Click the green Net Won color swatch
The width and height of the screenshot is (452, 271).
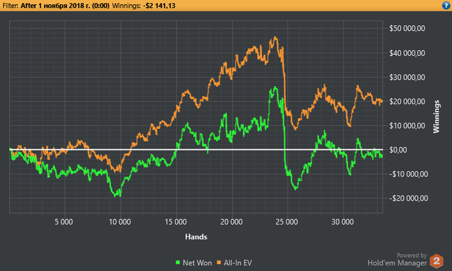178,263
